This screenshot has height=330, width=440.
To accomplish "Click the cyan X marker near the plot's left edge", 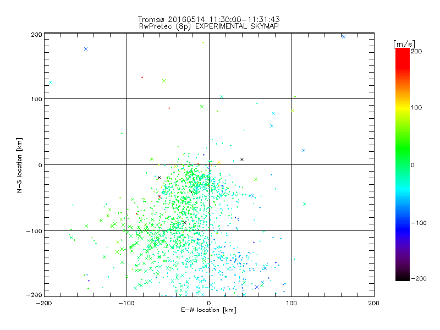I will tap(51, 82).
